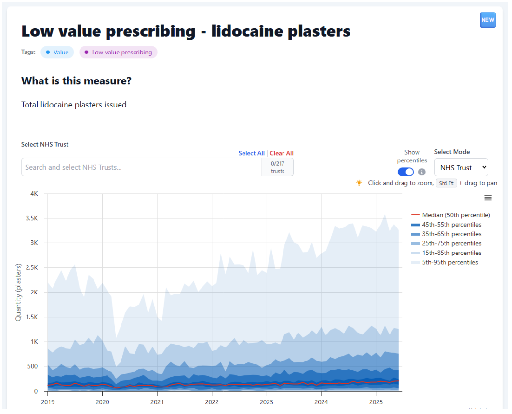Open the Select Mode dropdown
Screen dimensions: 512x414
point(461,167)
